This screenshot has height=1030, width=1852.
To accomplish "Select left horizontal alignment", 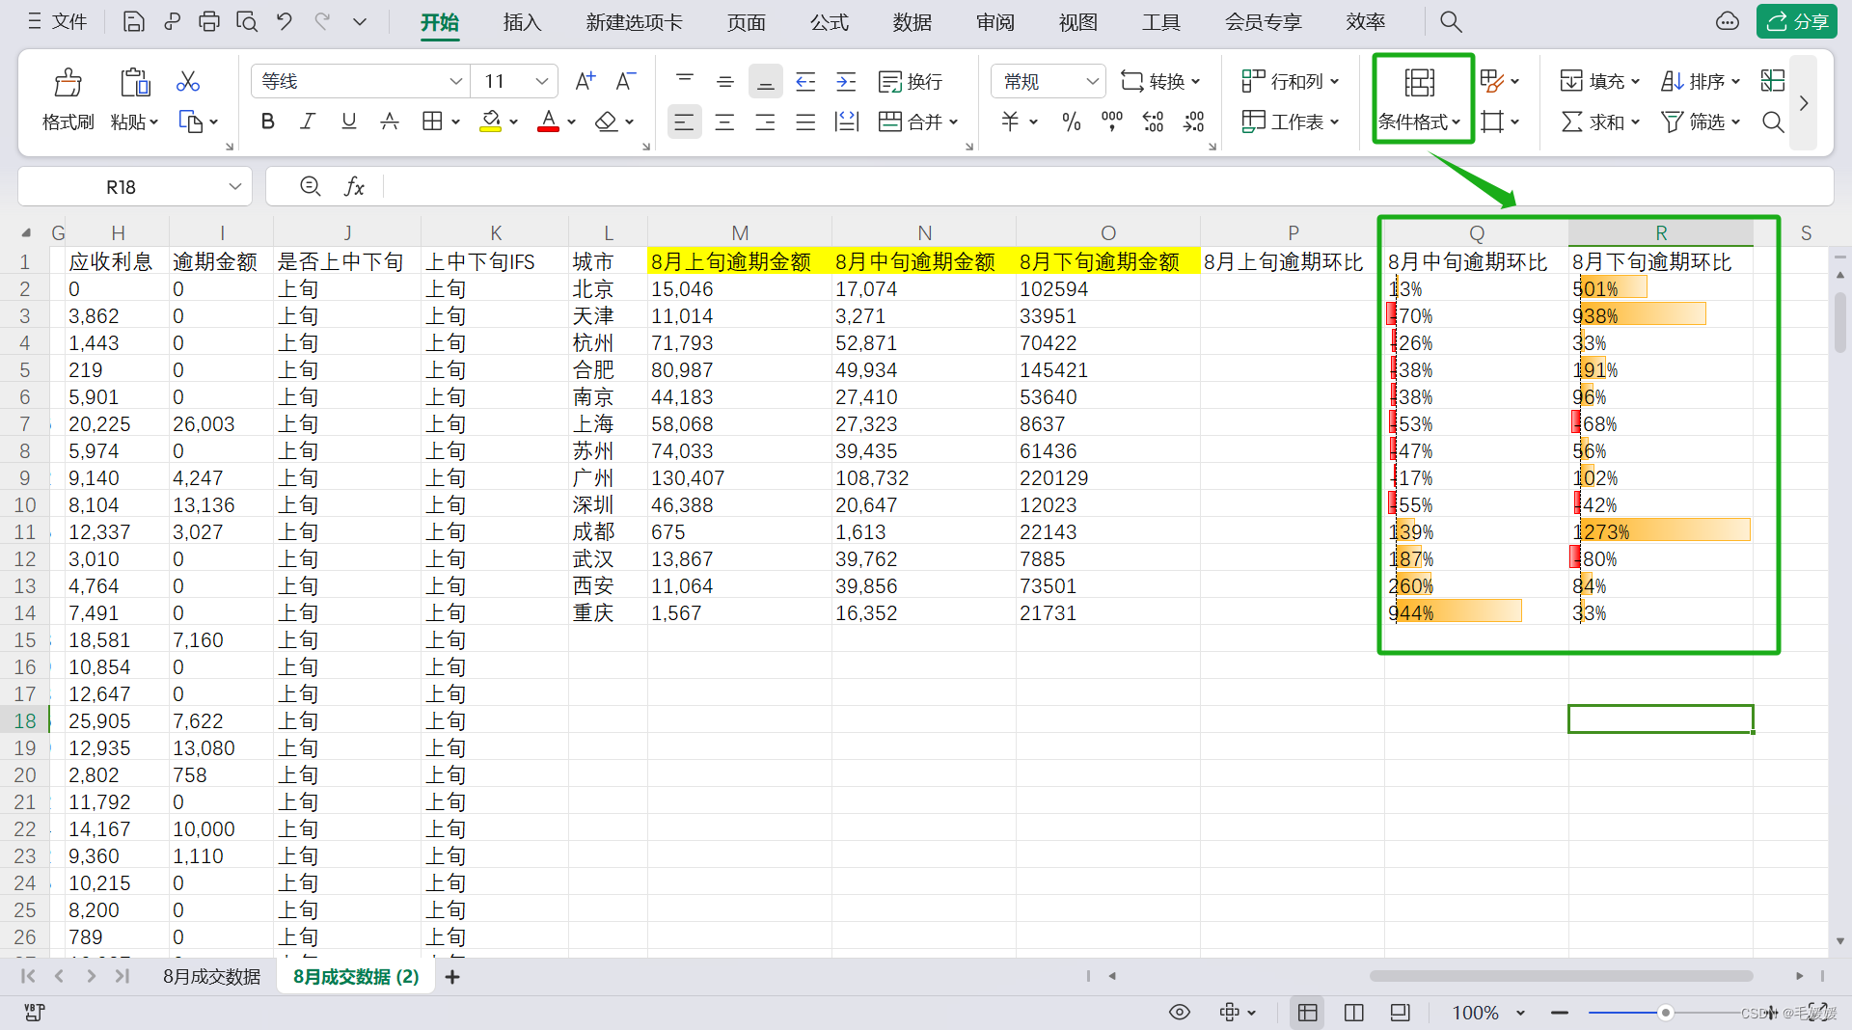I will (684, 122).
